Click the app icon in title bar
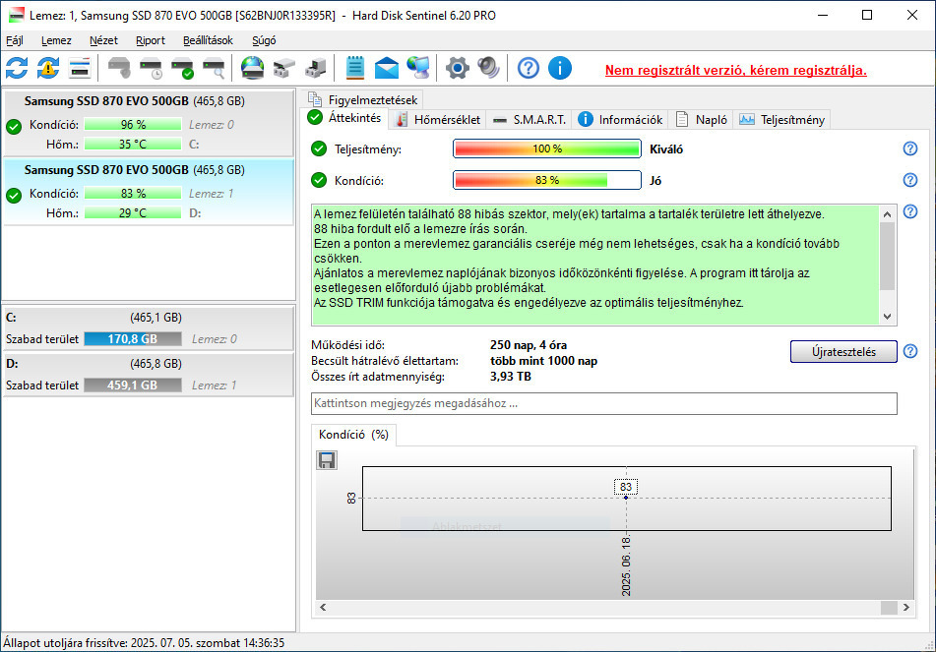936x652 pixels. 17,15
